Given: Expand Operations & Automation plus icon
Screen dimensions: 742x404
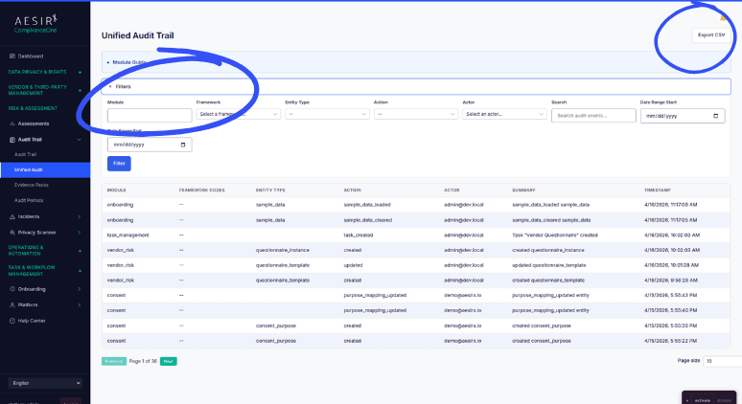Looking at the screenshot, I should pyautogui.click(x=80, y=251).
